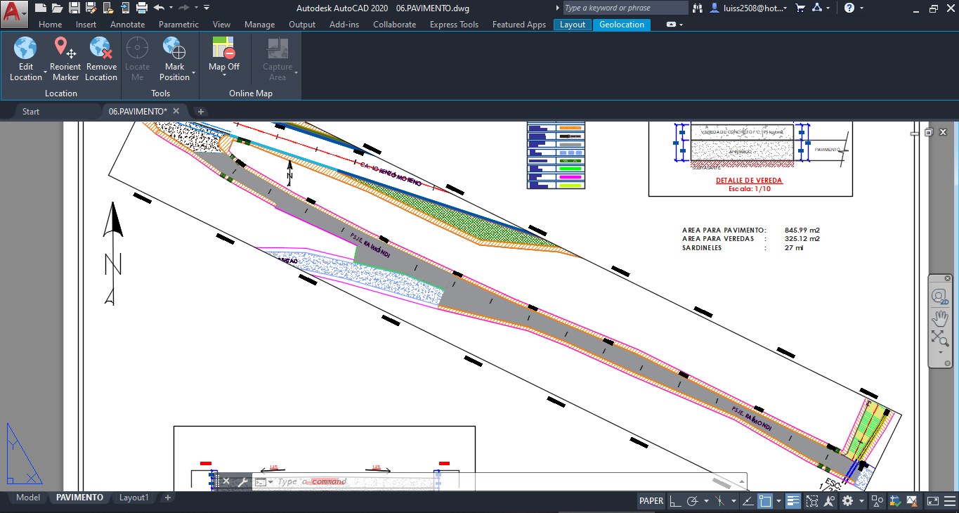Choose Save As in Quick Access toolbar

(x=91, y=8)
